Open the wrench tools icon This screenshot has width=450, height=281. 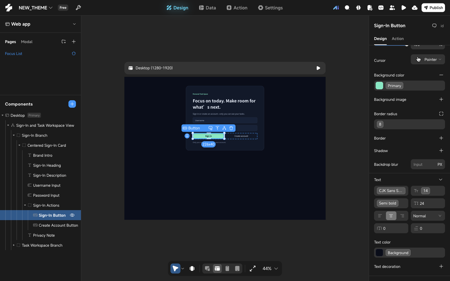pos(78,8)
